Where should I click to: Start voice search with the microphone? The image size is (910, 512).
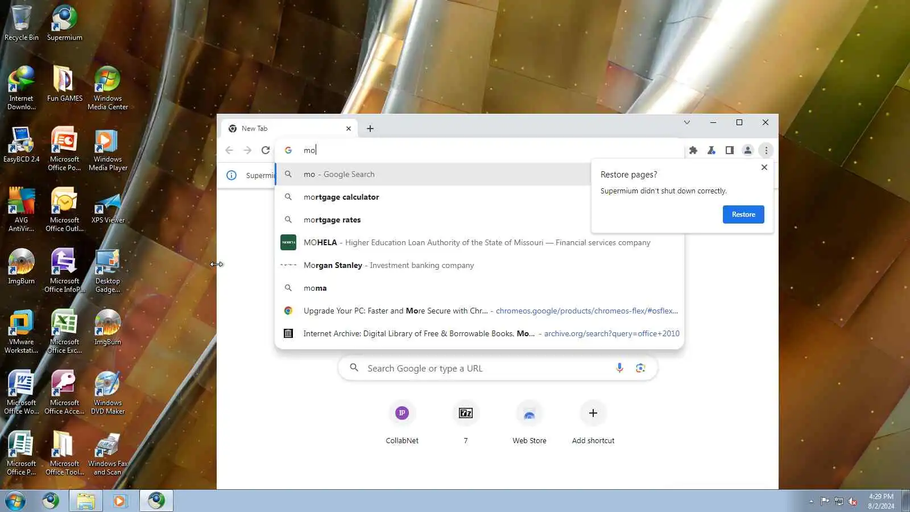619,368
